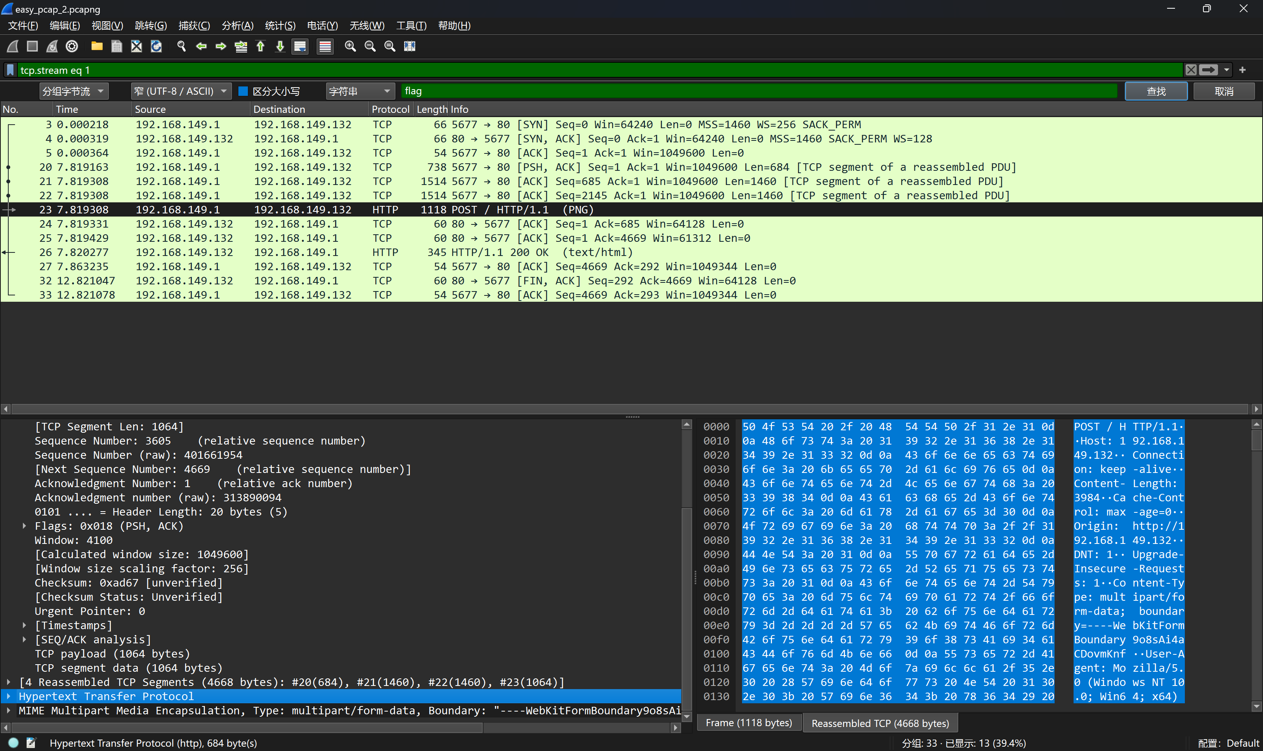Open a capture file with folder icon

97,46
